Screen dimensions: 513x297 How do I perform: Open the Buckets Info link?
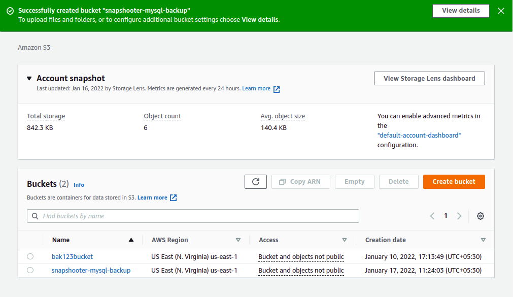click(x=79, y=185)
